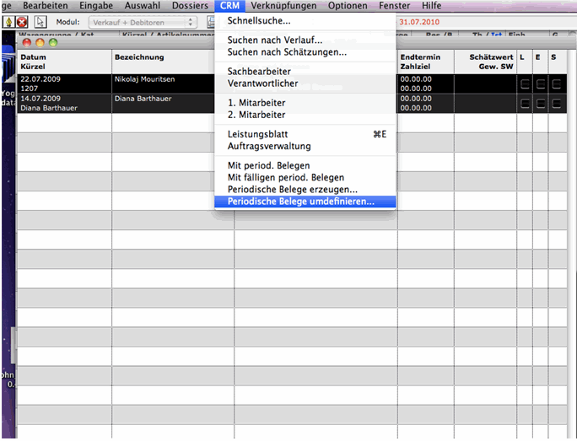The height and width of the screenshot is (441, 577).
Task: Toggle the L checkbox in the Nikolaj Mouritsen row
Action: point(524,84)
